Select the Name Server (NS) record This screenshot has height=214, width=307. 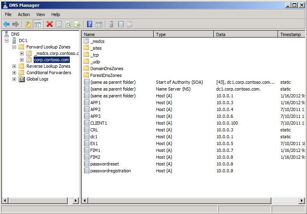[194, 89]
